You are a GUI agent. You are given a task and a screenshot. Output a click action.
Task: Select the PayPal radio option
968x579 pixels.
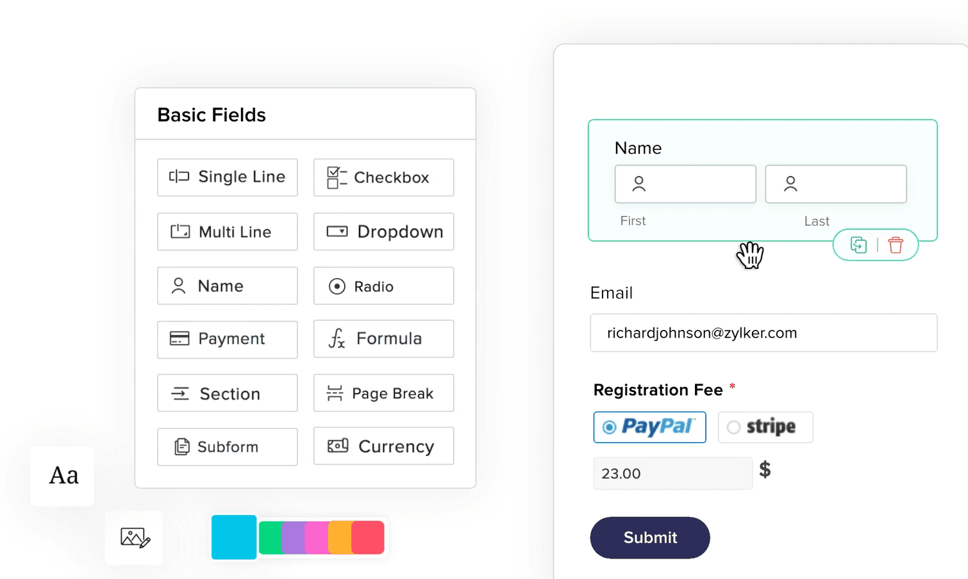tap(649, 427)
